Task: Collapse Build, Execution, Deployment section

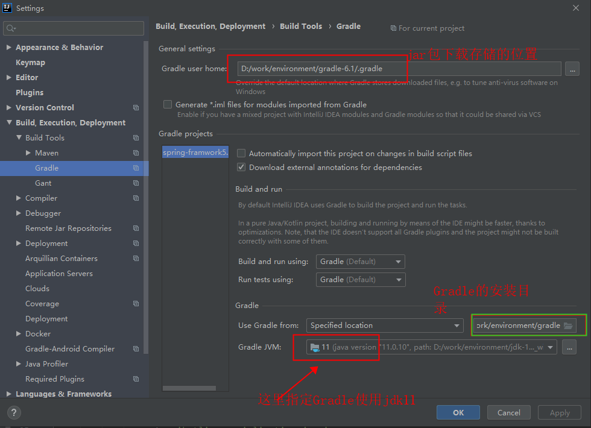Action: pyautogui.click(x=9, y=122)
